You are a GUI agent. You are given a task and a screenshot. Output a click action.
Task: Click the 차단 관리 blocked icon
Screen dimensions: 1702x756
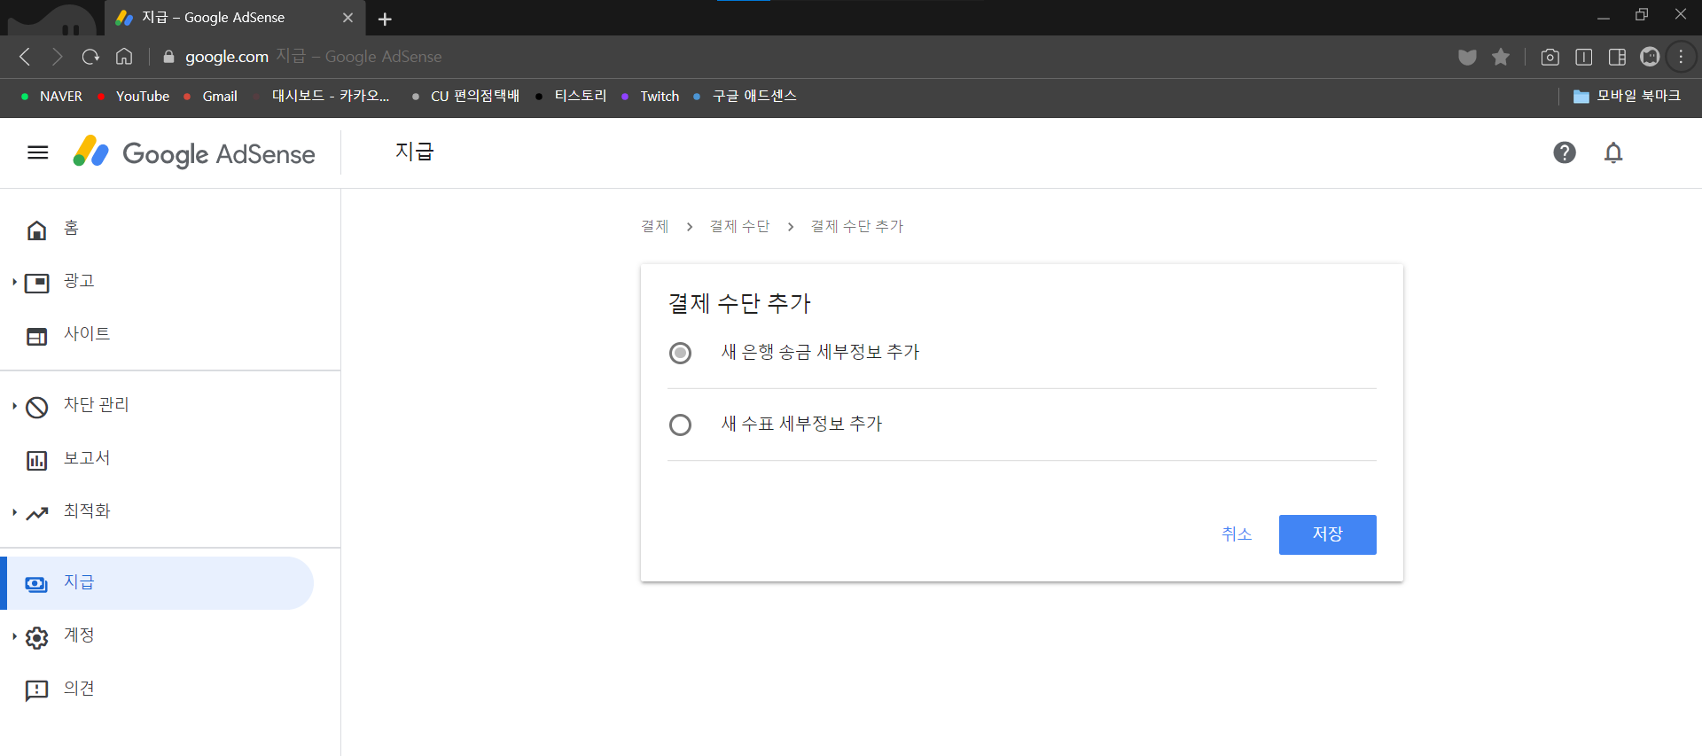click(x=36, y=408)
